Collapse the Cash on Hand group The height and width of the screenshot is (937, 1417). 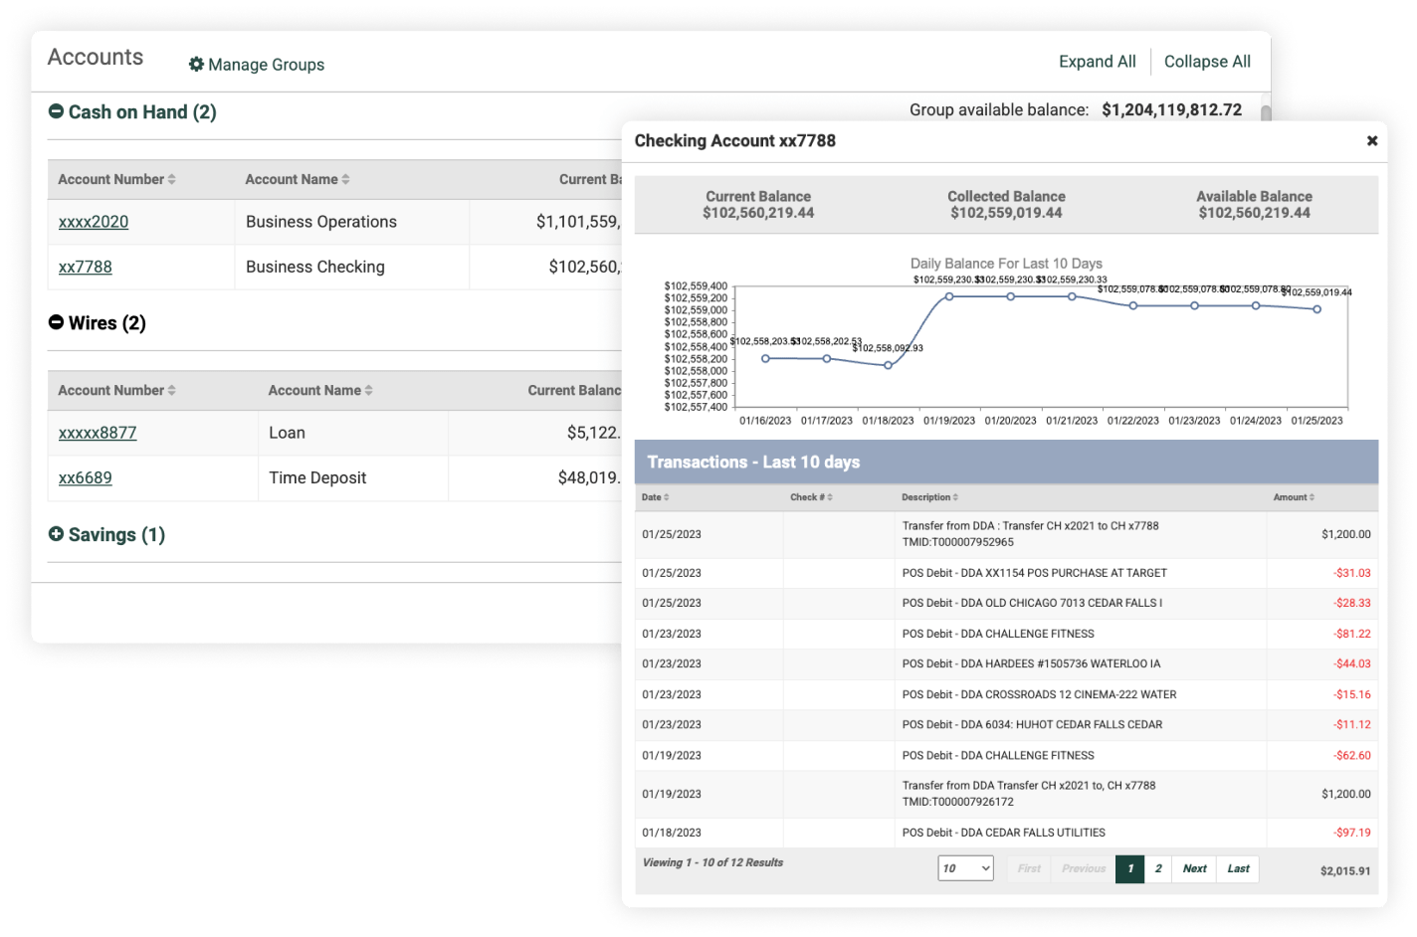point(57,111)
